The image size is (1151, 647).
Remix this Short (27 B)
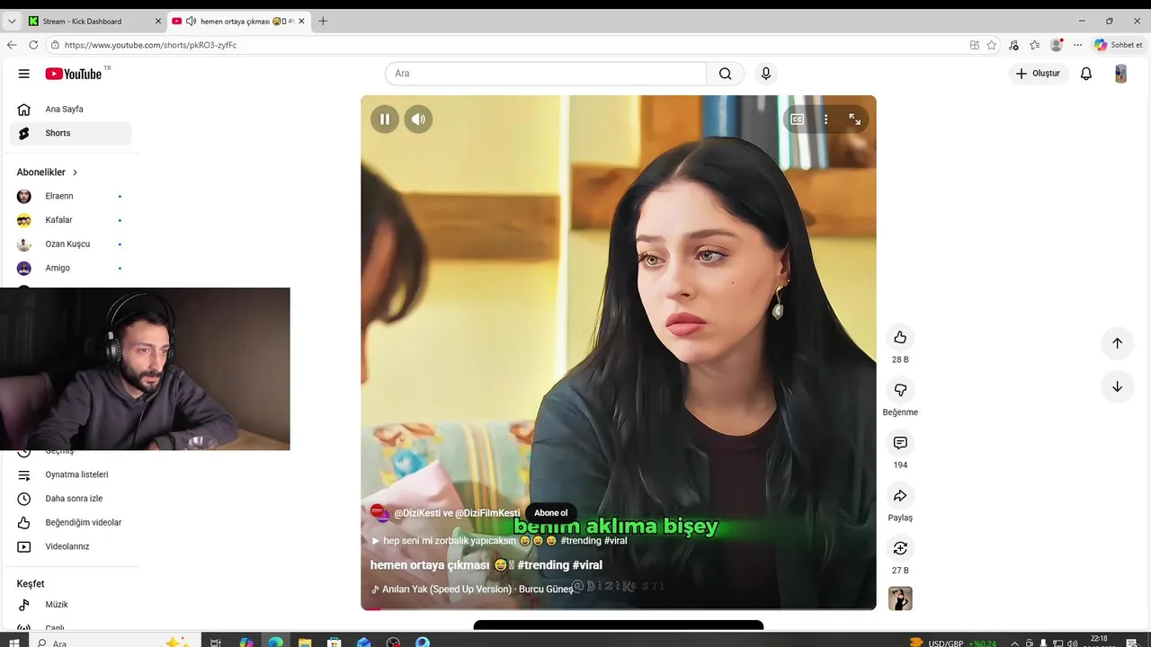click(x=900, y=548)
